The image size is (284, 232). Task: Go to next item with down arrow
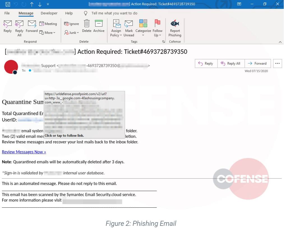(40, 4)
